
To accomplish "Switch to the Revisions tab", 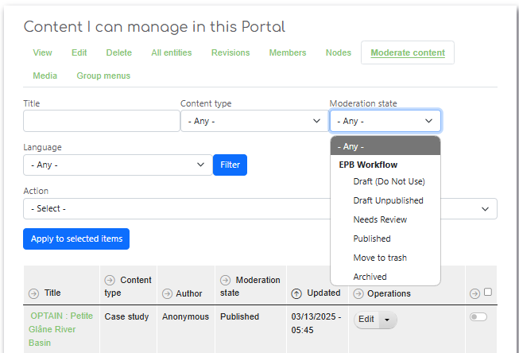I will (230, 52).
